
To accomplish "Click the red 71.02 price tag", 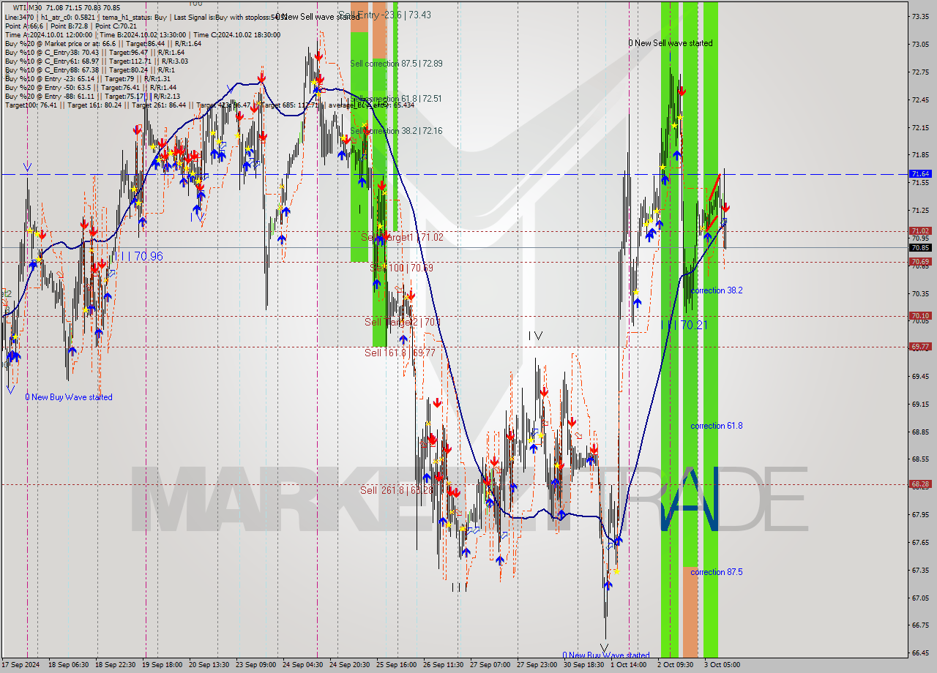I will pos(920,231).
